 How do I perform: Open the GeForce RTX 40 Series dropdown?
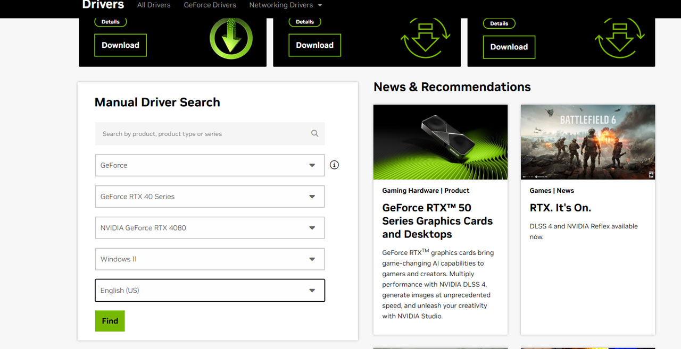click(x=210, y=197)
